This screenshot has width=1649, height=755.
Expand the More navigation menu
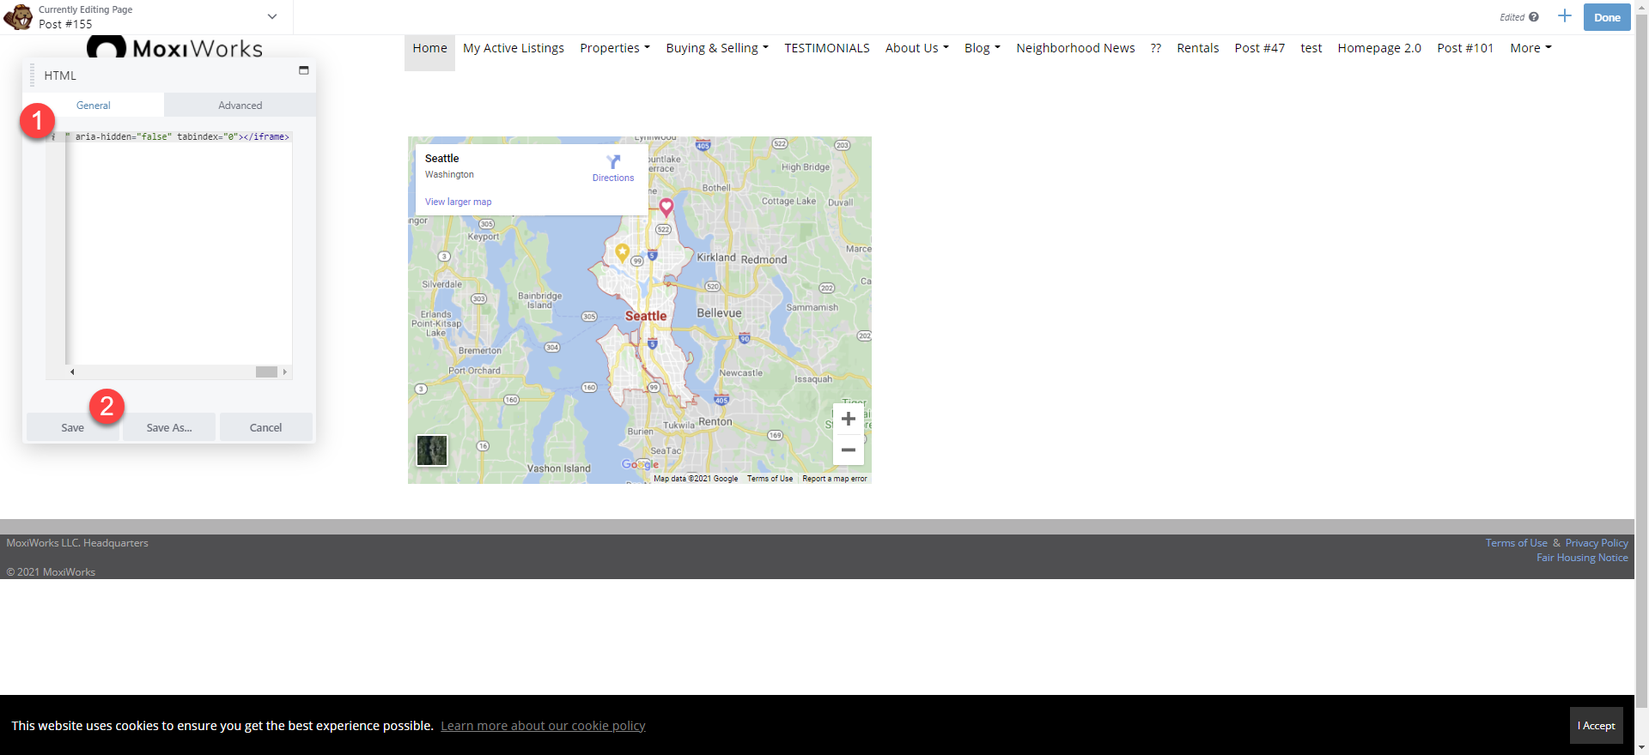[x=1530, y=48]
